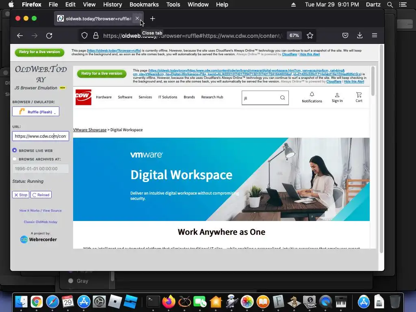Click the Firefox dock icon
Viewport: 416px width, 312px height.
coord(169,302)
